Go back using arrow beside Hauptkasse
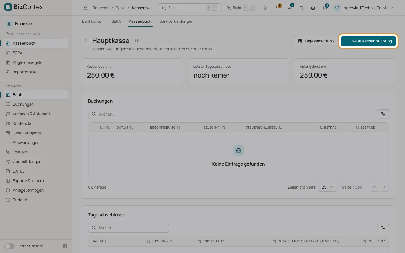The height and width of the screenshot is (253, 405). (85, 40)
